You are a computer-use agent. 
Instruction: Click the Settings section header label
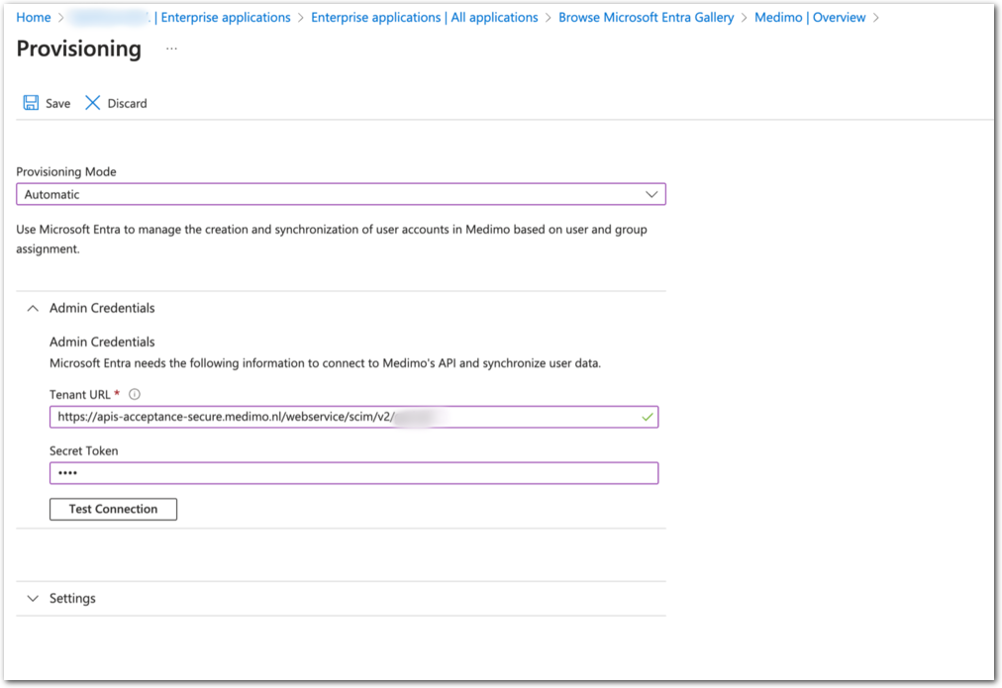click(x=72, y=599)
